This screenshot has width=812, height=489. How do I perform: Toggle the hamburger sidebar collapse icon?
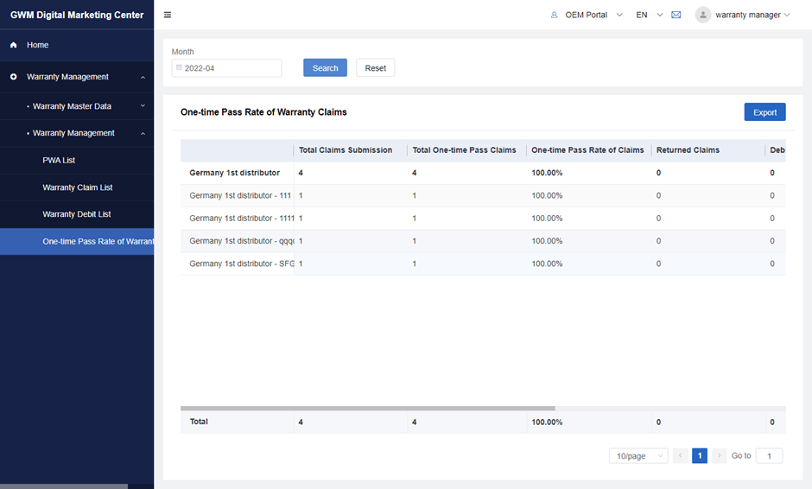coord(168,15)
